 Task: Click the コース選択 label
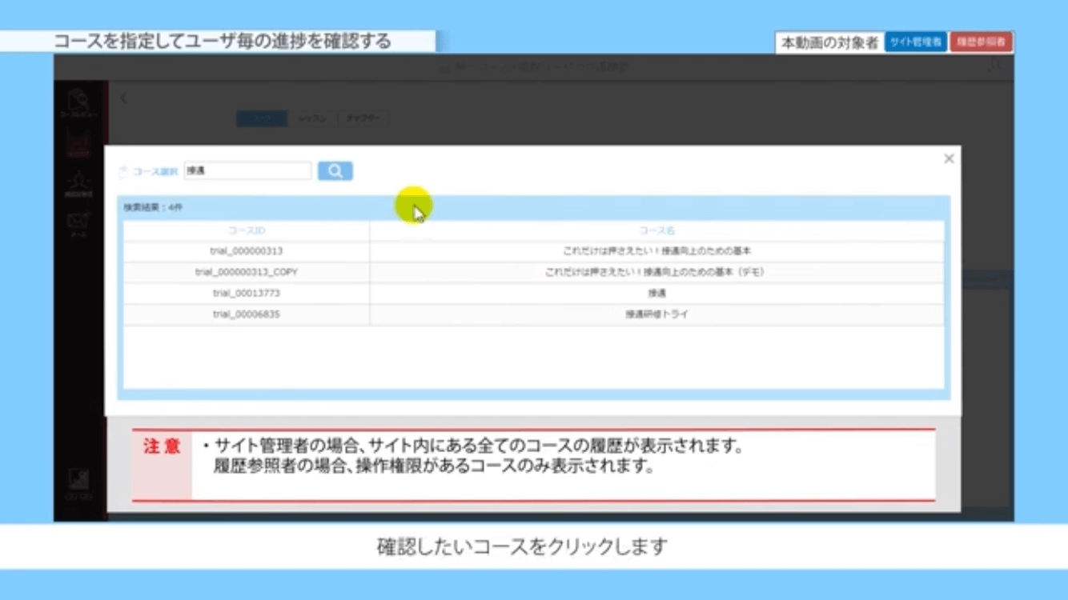(x=155, y=171)
